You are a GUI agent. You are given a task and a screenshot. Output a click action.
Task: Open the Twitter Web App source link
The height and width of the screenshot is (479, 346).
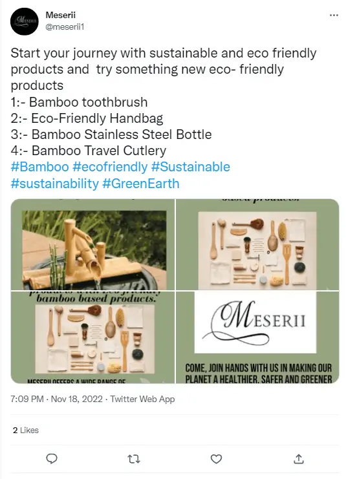pos(142,399)
